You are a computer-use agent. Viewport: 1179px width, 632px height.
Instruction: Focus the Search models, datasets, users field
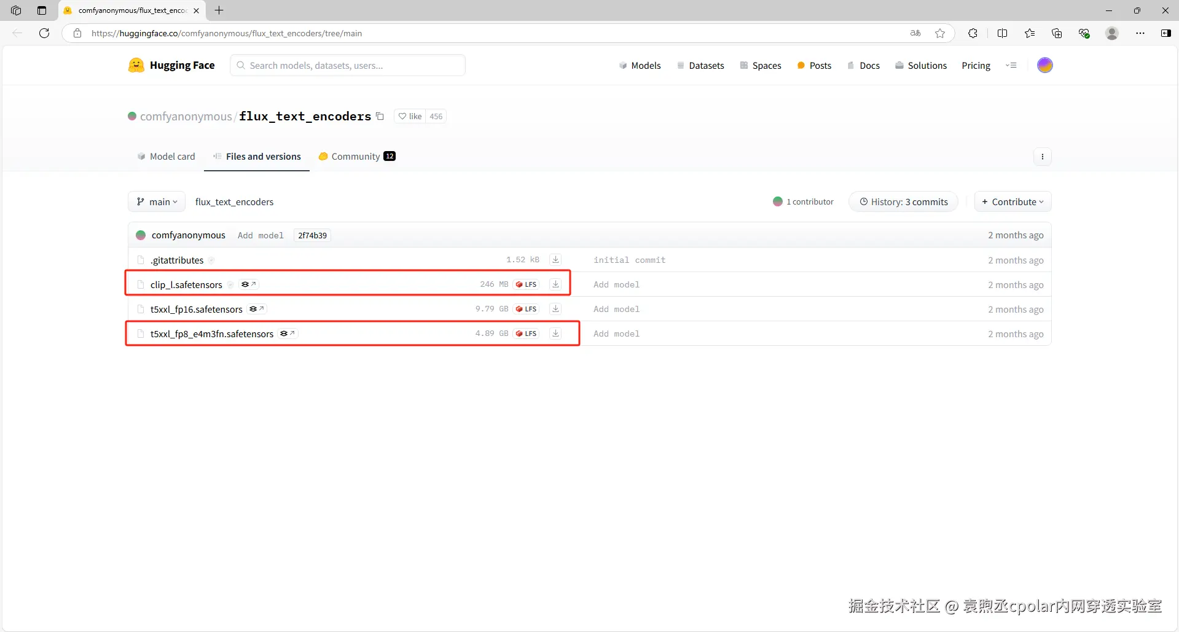point(348,65)
